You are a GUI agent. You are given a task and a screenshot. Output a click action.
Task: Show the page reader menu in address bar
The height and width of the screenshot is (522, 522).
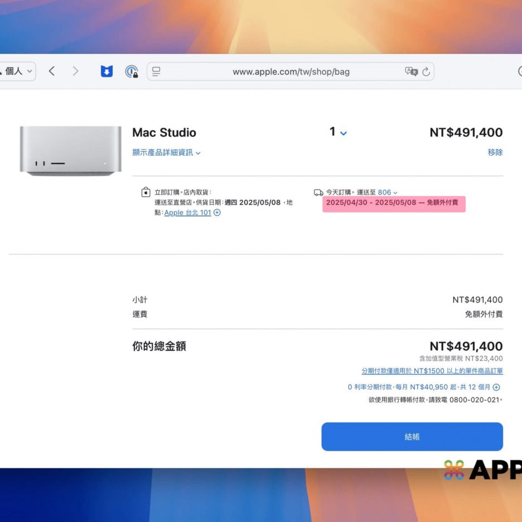point(157,71)
